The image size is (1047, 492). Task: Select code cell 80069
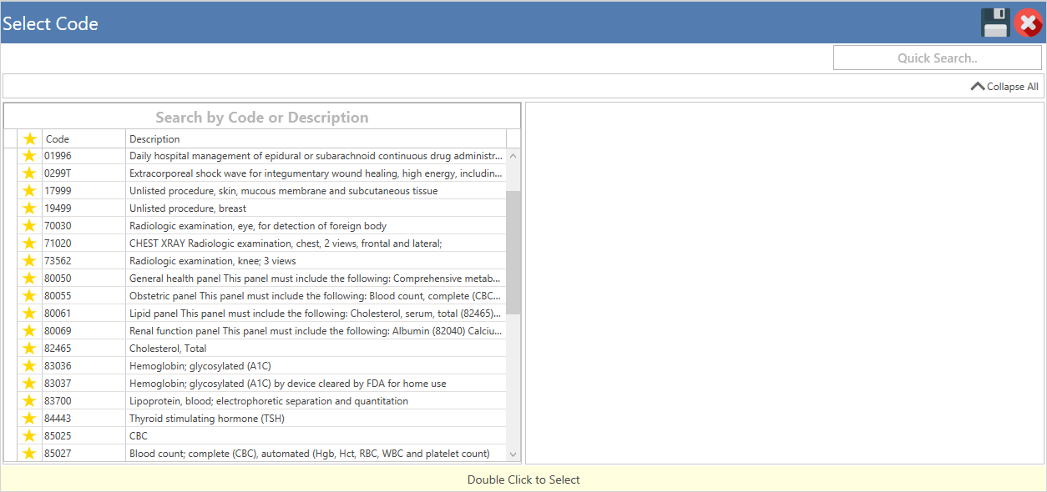pos(83,331)
